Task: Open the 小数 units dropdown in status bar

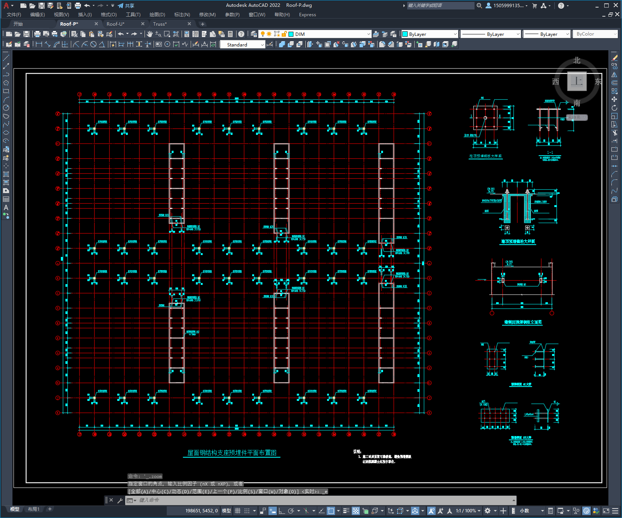Action: coord(532,511)
